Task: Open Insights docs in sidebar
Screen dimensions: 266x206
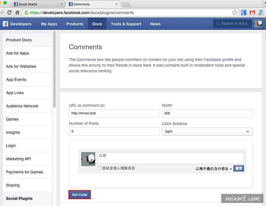Action: (27, 133)
